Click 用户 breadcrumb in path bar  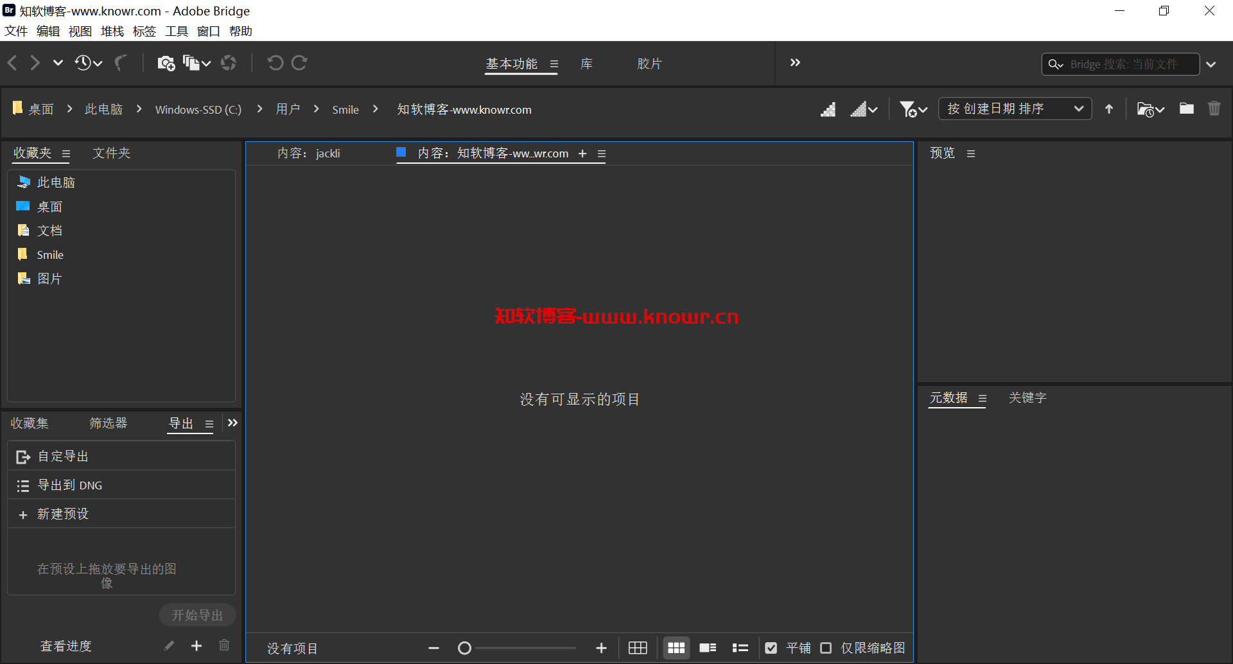288,109
